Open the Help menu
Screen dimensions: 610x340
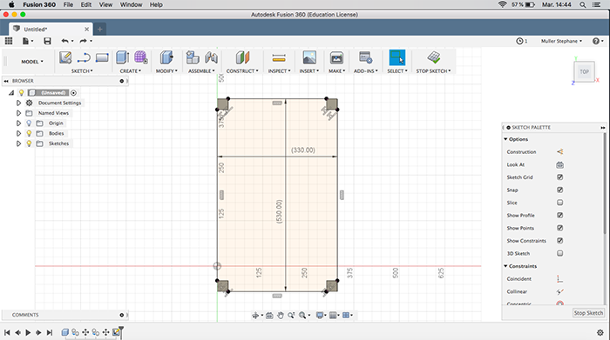pyautogui.click(x=156, y=4)
